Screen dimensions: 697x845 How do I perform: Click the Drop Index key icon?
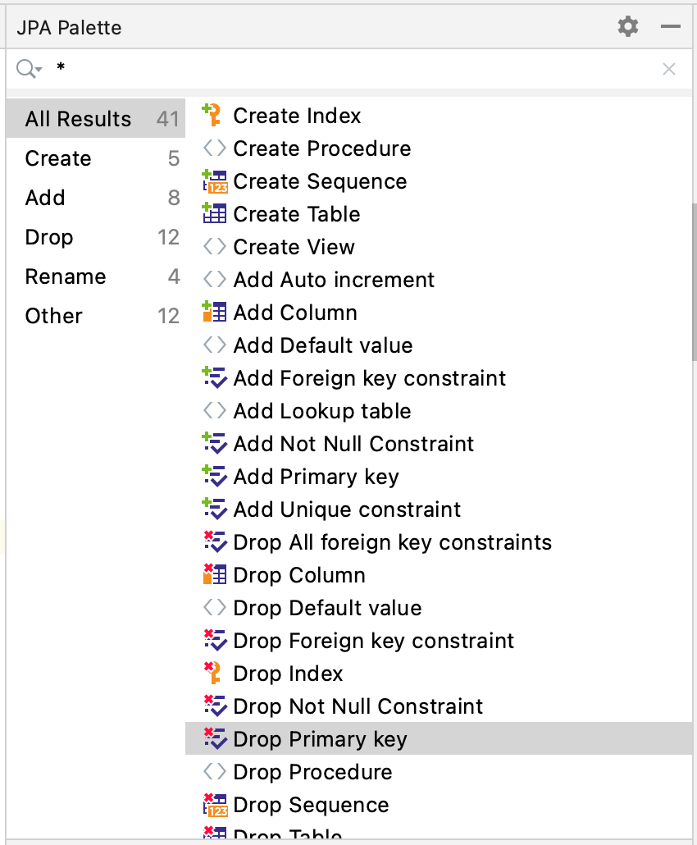(214, 673)
